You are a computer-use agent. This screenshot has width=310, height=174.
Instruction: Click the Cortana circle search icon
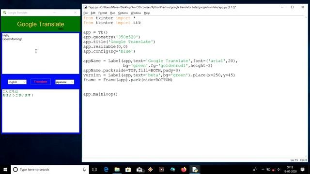click(x=15, y=170)
